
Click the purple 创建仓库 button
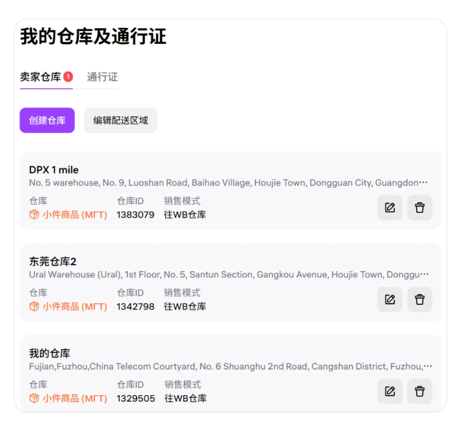(47, 120)
